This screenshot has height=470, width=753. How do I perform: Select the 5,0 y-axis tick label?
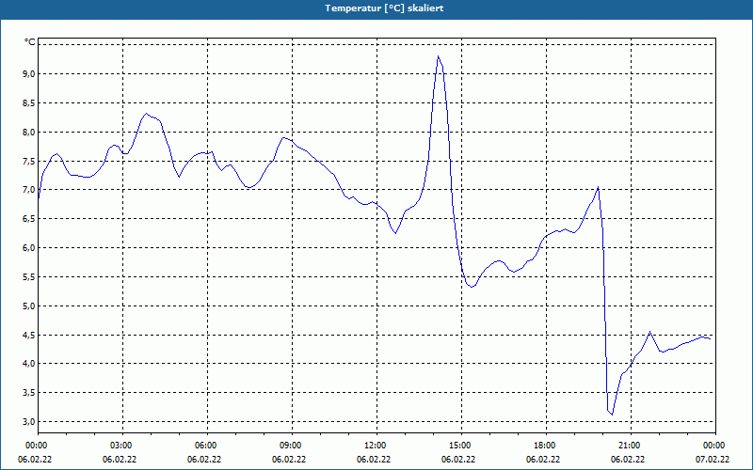tap(29, 306)
